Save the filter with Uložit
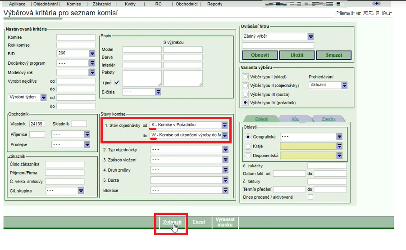406x250 pixels. click(x=296, y=55)
